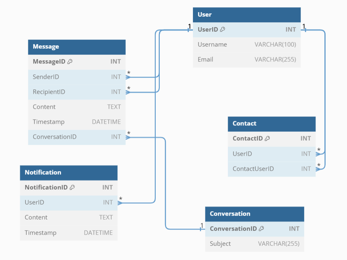347x260 pixels.
Task: Click the key icon beside ConversationID
Action: point(261,229)
